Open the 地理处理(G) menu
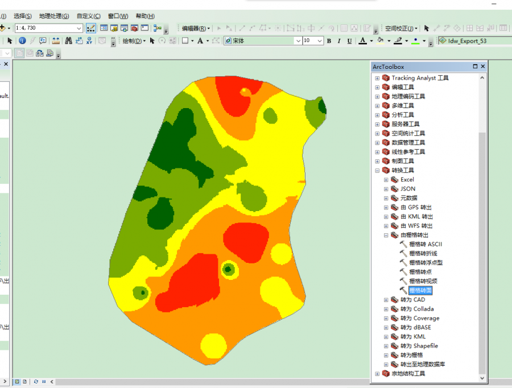Image resolution: width=512 pixels, height=388 pixels. click(54, 16)
